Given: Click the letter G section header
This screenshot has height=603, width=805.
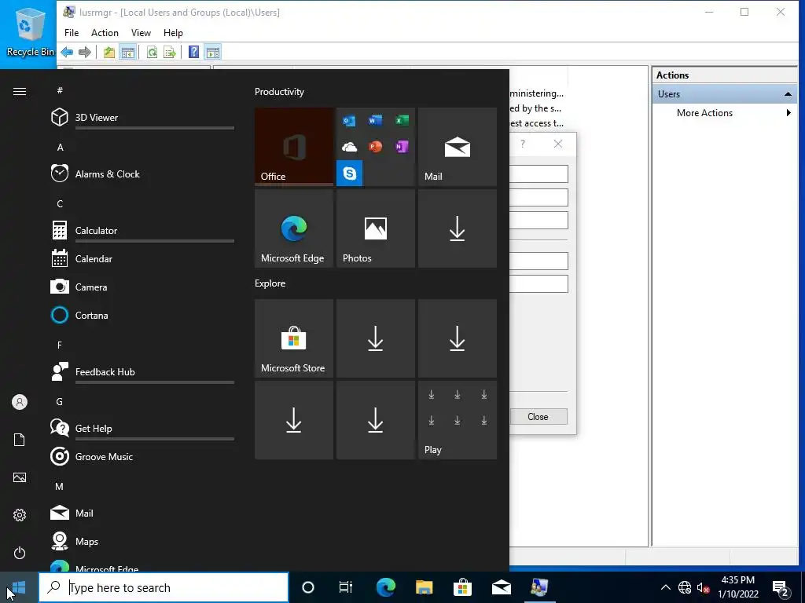Looking at the screenshot, I should click(60, 401).
